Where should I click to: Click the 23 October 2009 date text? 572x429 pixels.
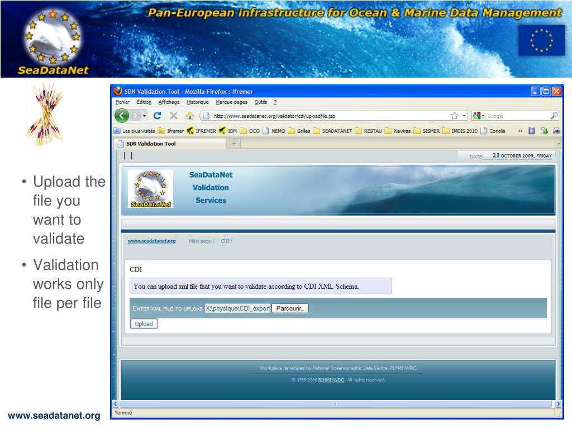click(x=522, y=155)
